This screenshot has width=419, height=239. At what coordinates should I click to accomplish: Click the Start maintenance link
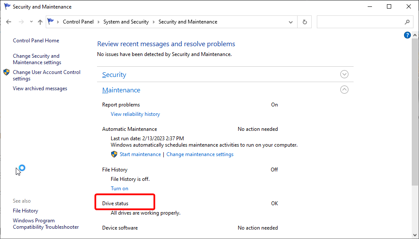click(140, 154)
